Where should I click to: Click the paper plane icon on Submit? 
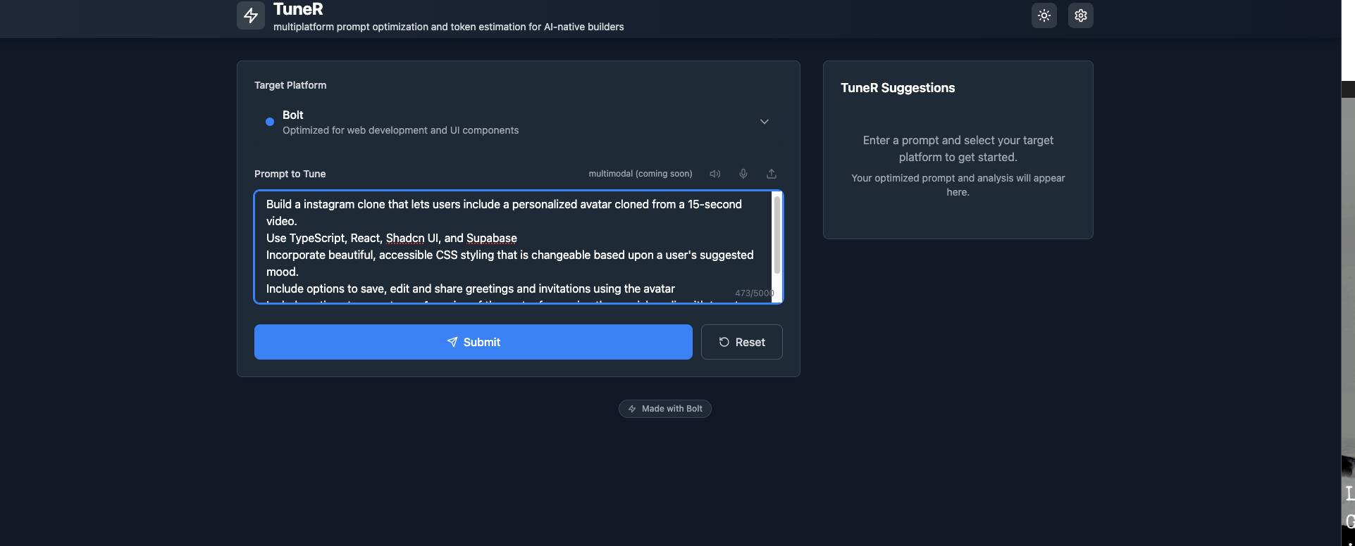coord(452,342)
